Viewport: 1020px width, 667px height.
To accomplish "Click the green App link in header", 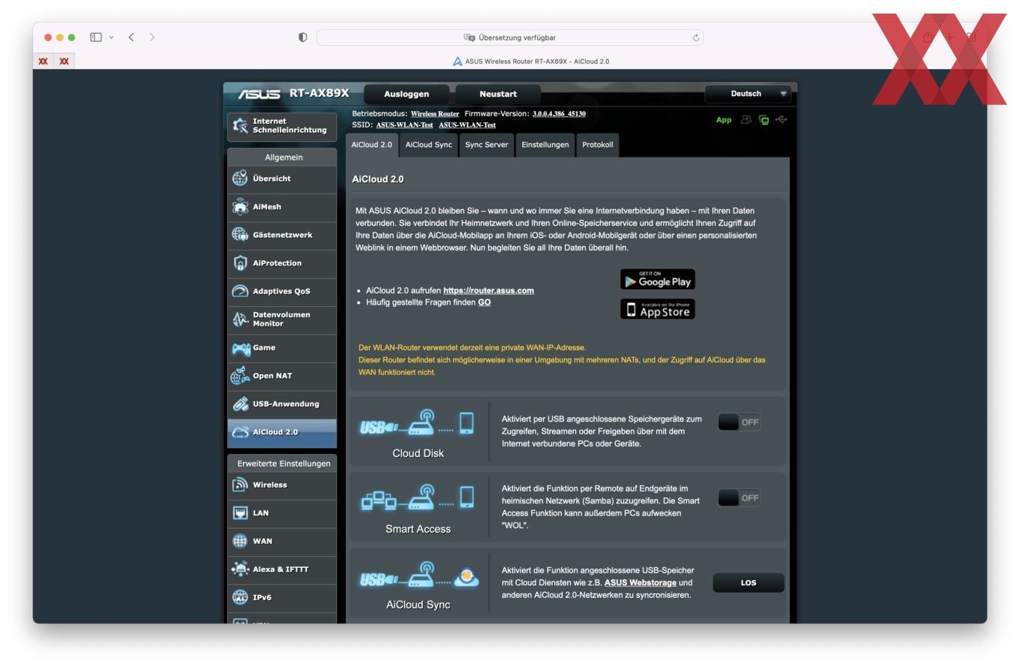I will pyautogui.click(x=724, y=120).
